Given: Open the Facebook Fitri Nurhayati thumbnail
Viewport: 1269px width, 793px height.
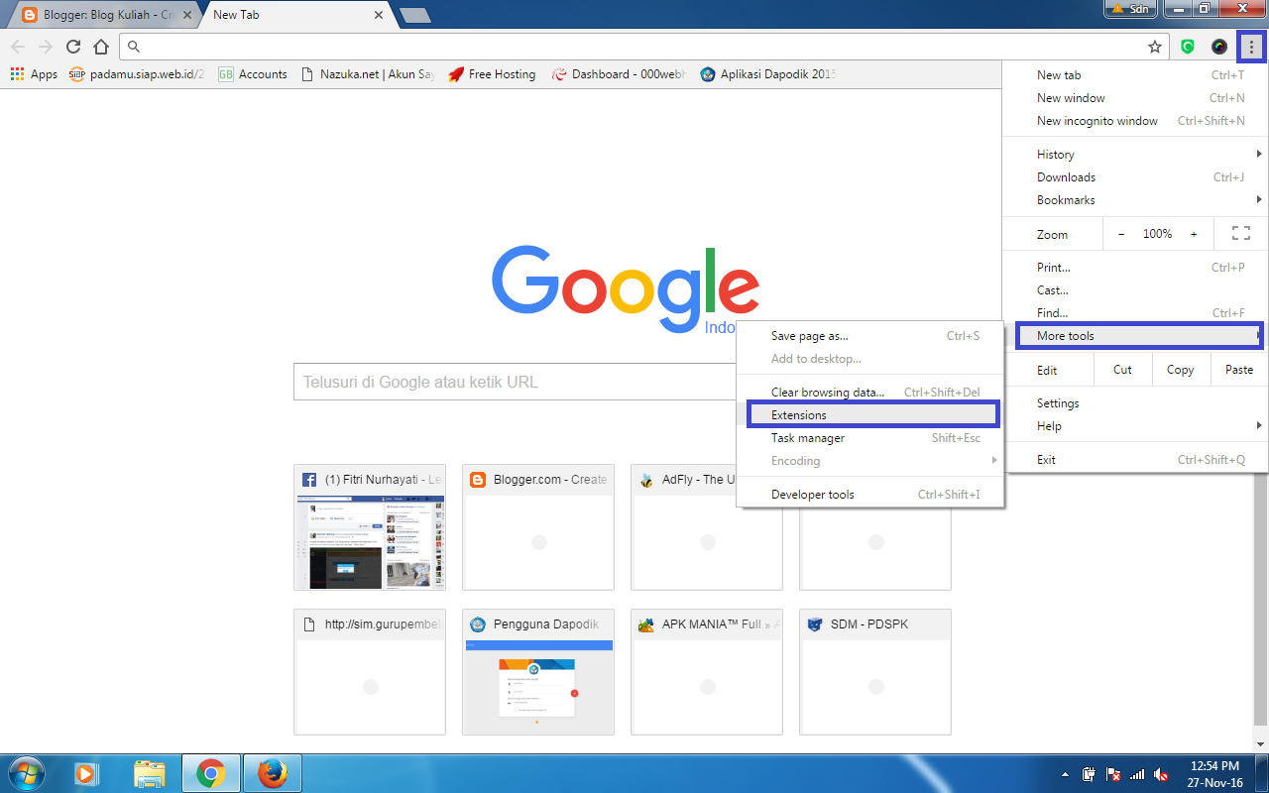Looking at the screenshot, I should (x=370, y=527).
